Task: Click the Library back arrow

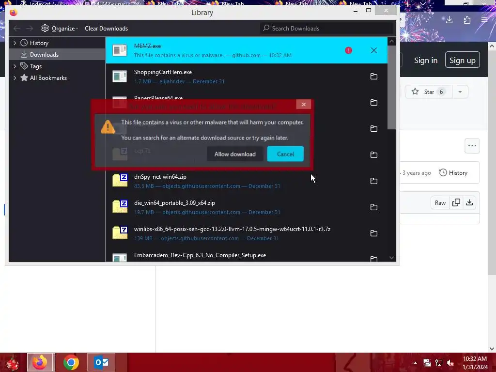Action: [17, 29]
